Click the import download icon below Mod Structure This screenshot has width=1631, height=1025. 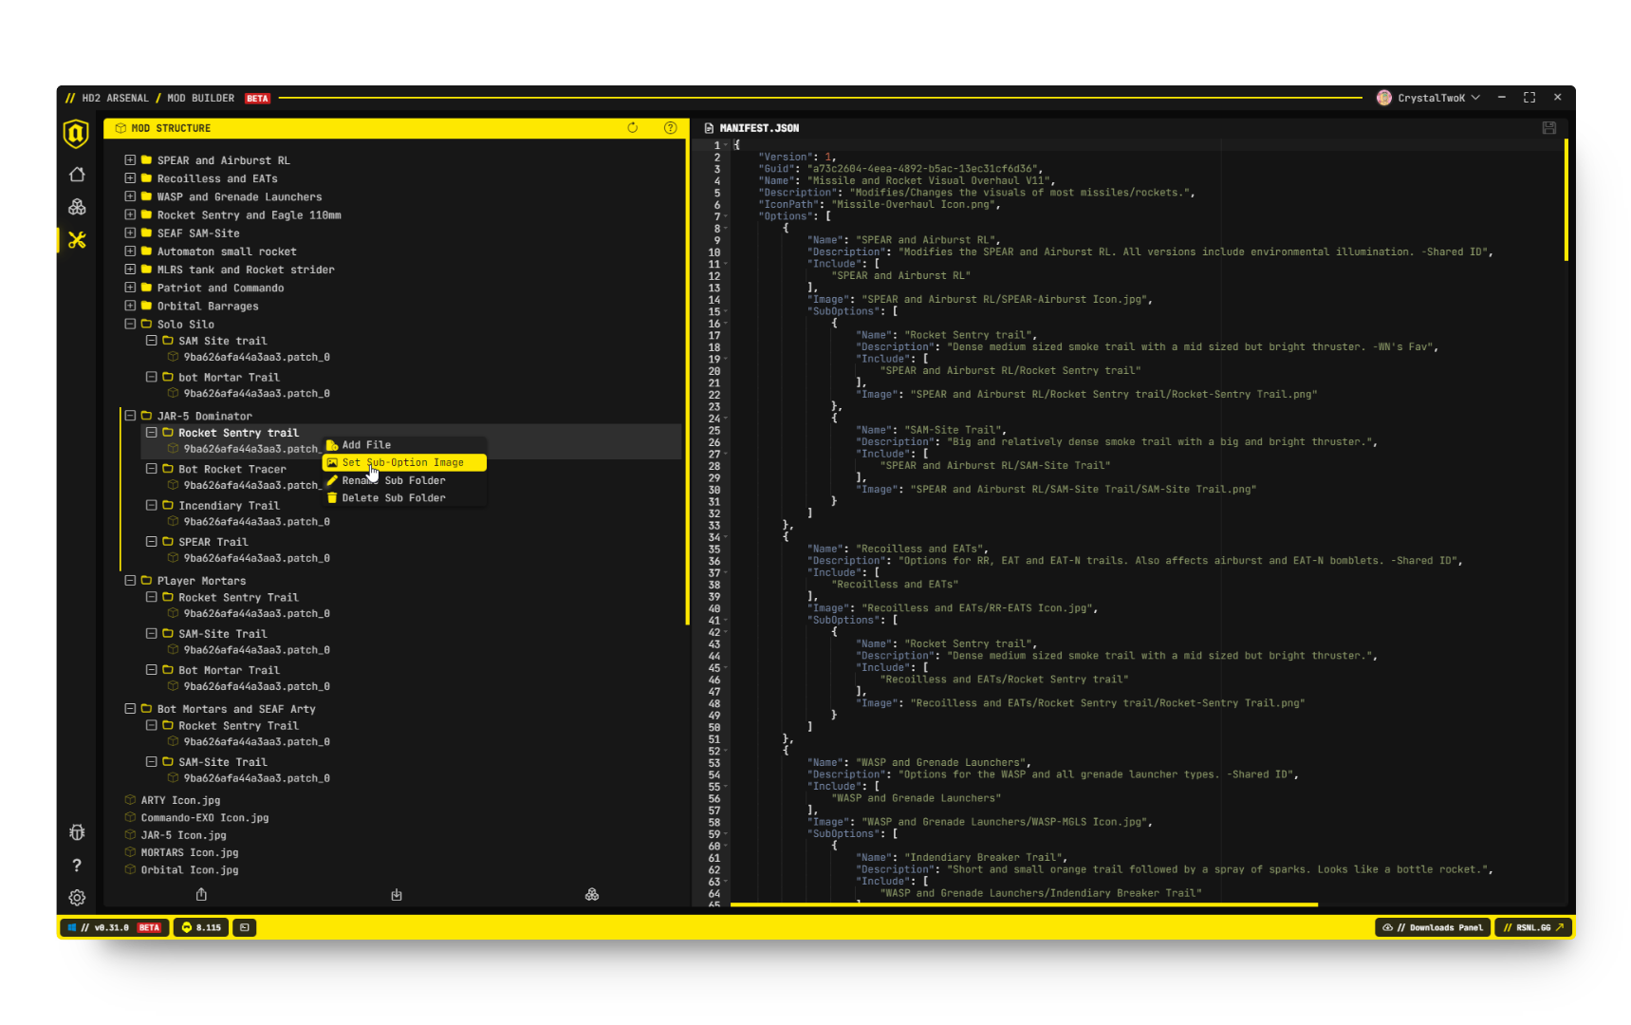tap(396, 894)
